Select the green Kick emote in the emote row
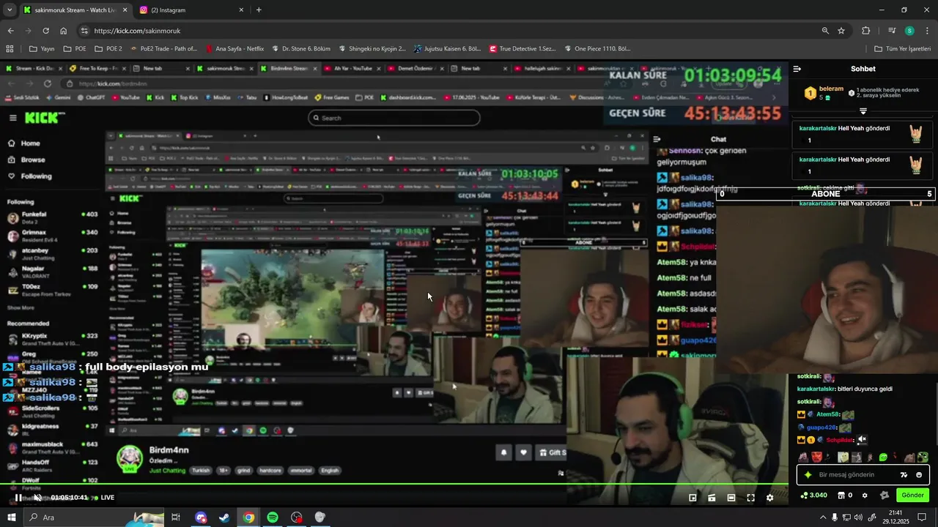The width and height of the screenshot is (938, 527). (x=883, y=457)
